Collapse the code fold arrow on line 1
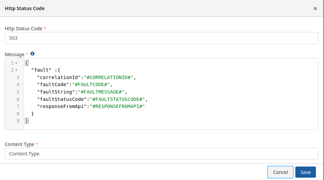Viewport: 324px width, 180px height. point(16,63)
